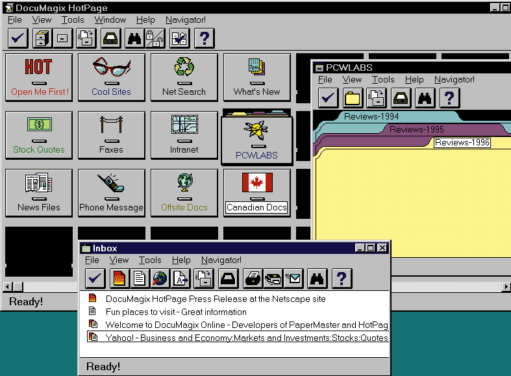
Task: Click the printer icon in Inbox toolbar
Action: (253, 279)
